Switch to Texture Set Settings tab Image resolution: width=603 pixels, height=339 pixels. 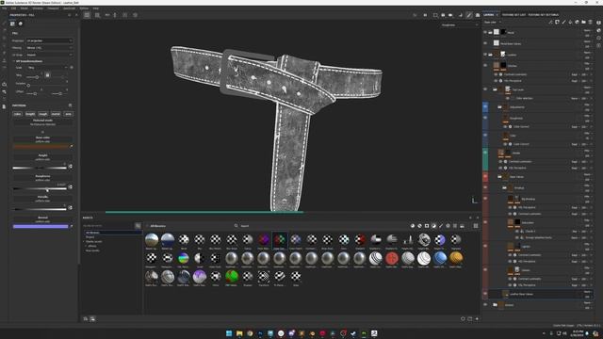pos(543,15)
